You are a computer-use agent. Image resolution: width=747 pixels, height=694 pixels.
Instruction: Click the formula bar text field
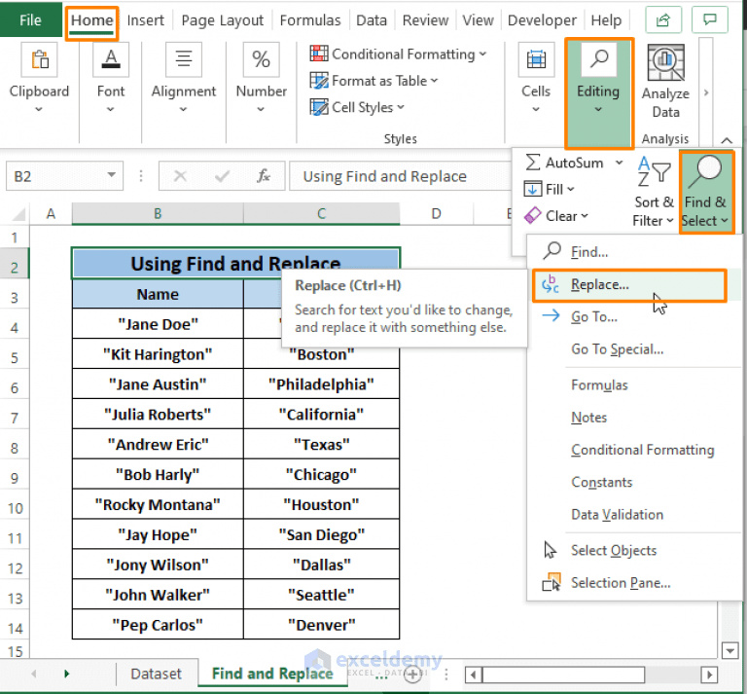399,176
